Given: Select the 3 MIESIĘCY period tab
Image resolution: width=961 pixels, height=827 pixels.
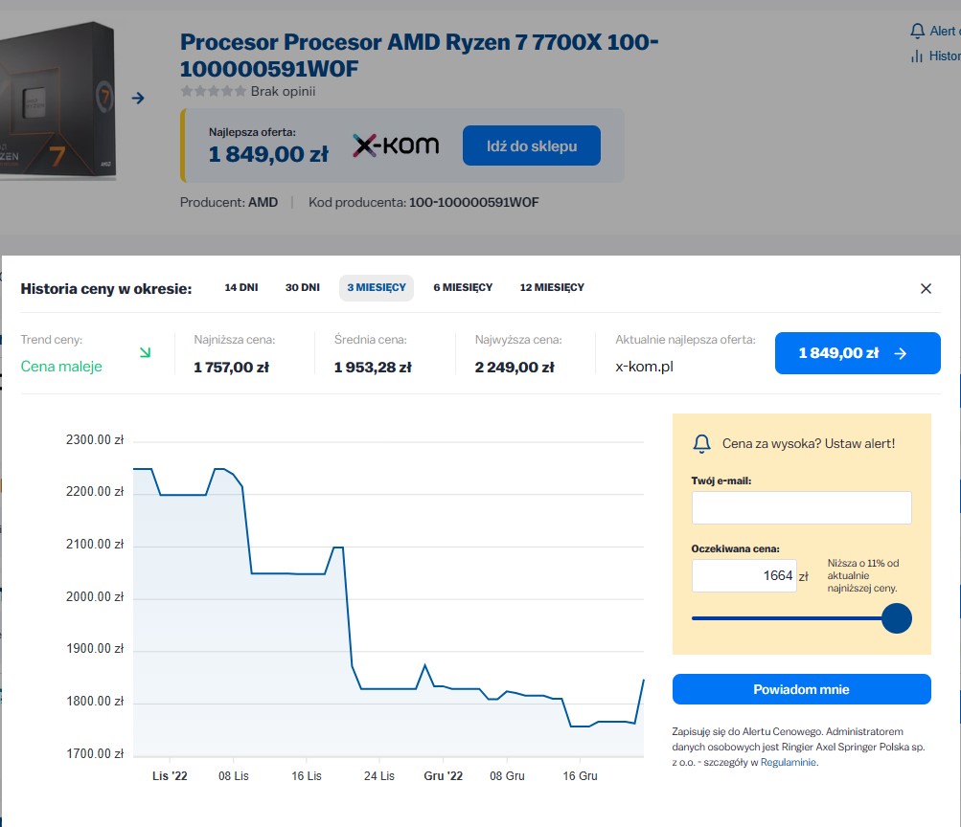Looking at the screenshot, I should coord(377,288).
